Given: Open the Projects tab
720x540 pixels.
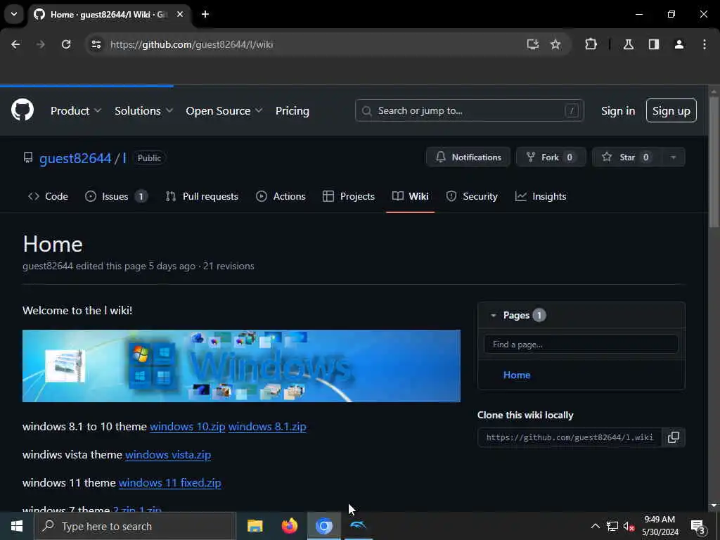Looking at the screenshot, I should (349, 197).
